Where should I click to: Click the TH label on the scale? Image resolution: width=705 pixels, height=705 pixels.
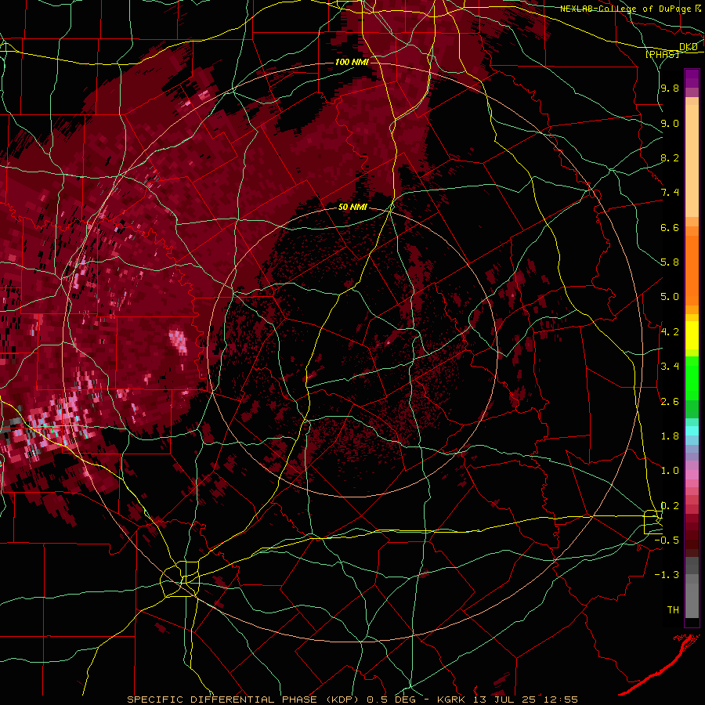click(673, 610)
